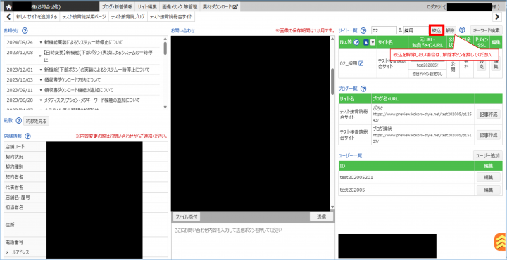Sort No. column descending with down arrow
The image size is (507, 260).
(x=373, y=42)
